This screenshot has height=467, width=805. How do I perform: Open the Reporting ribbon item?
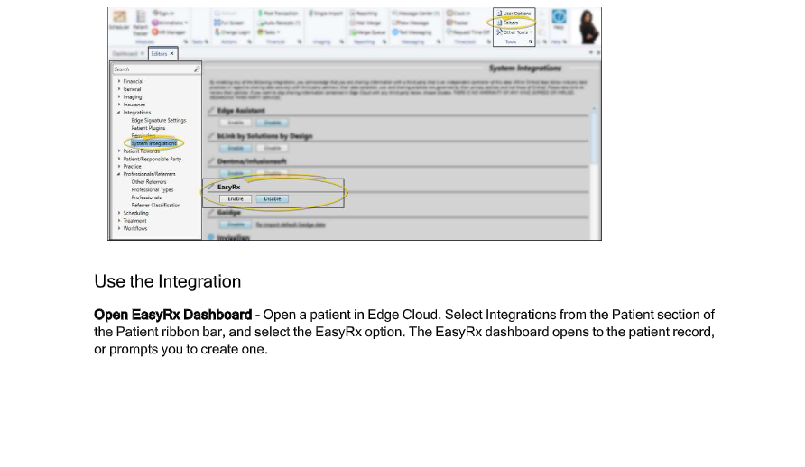[x=364, y=14]
